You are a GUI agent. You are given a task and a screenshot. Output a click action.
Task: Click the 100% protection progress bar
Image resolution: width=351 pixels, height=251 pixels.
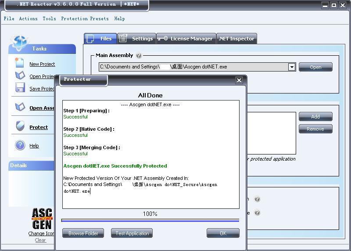click(x=150, y=221)
